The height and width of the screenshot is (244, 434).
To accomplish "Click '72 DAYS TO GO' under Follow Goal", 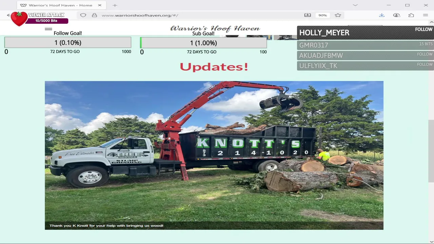I will [65, 52].
